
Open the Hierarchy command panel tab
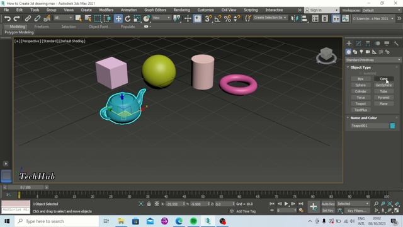[x=368, y=44]
